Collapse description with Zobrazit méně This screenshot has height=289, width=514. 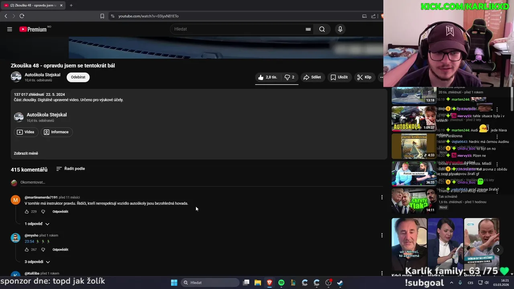coord(26,153)
